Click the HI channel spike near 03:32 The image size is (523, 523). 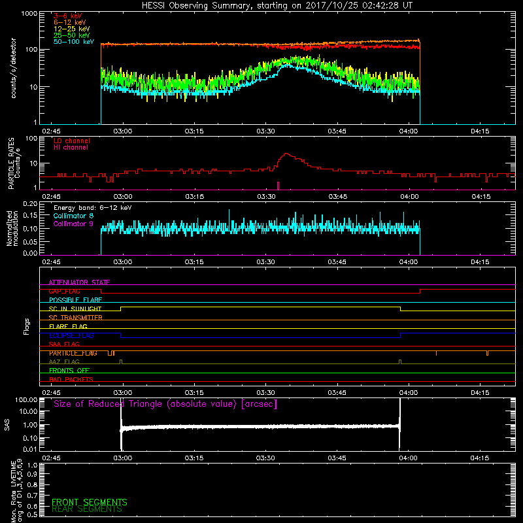pyautogui.click(x=278, y=186)
